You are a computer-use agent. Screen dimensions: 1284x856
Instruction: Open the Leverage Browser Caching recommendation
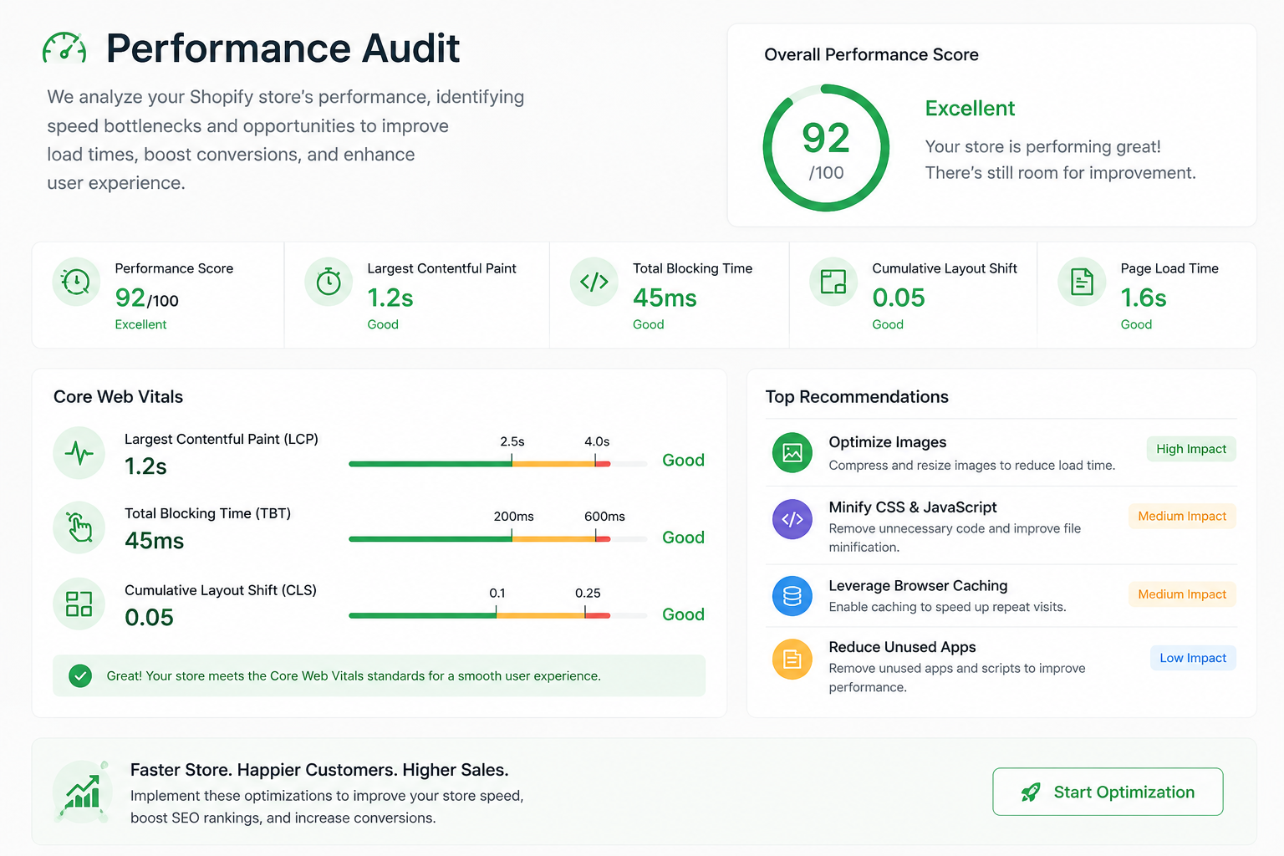[1001, 596]
